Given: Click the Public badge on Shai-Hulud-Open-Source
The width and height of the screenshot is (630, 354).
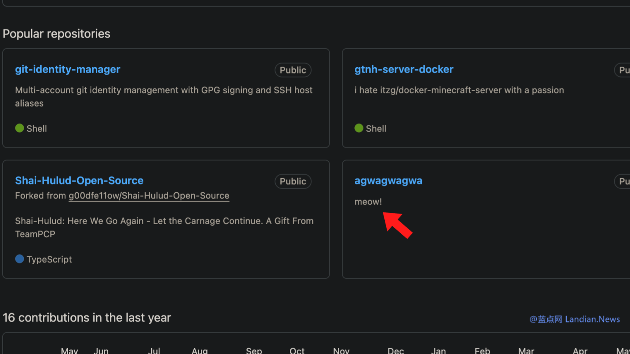Looking at the screenshot, I should click(293, 181).
